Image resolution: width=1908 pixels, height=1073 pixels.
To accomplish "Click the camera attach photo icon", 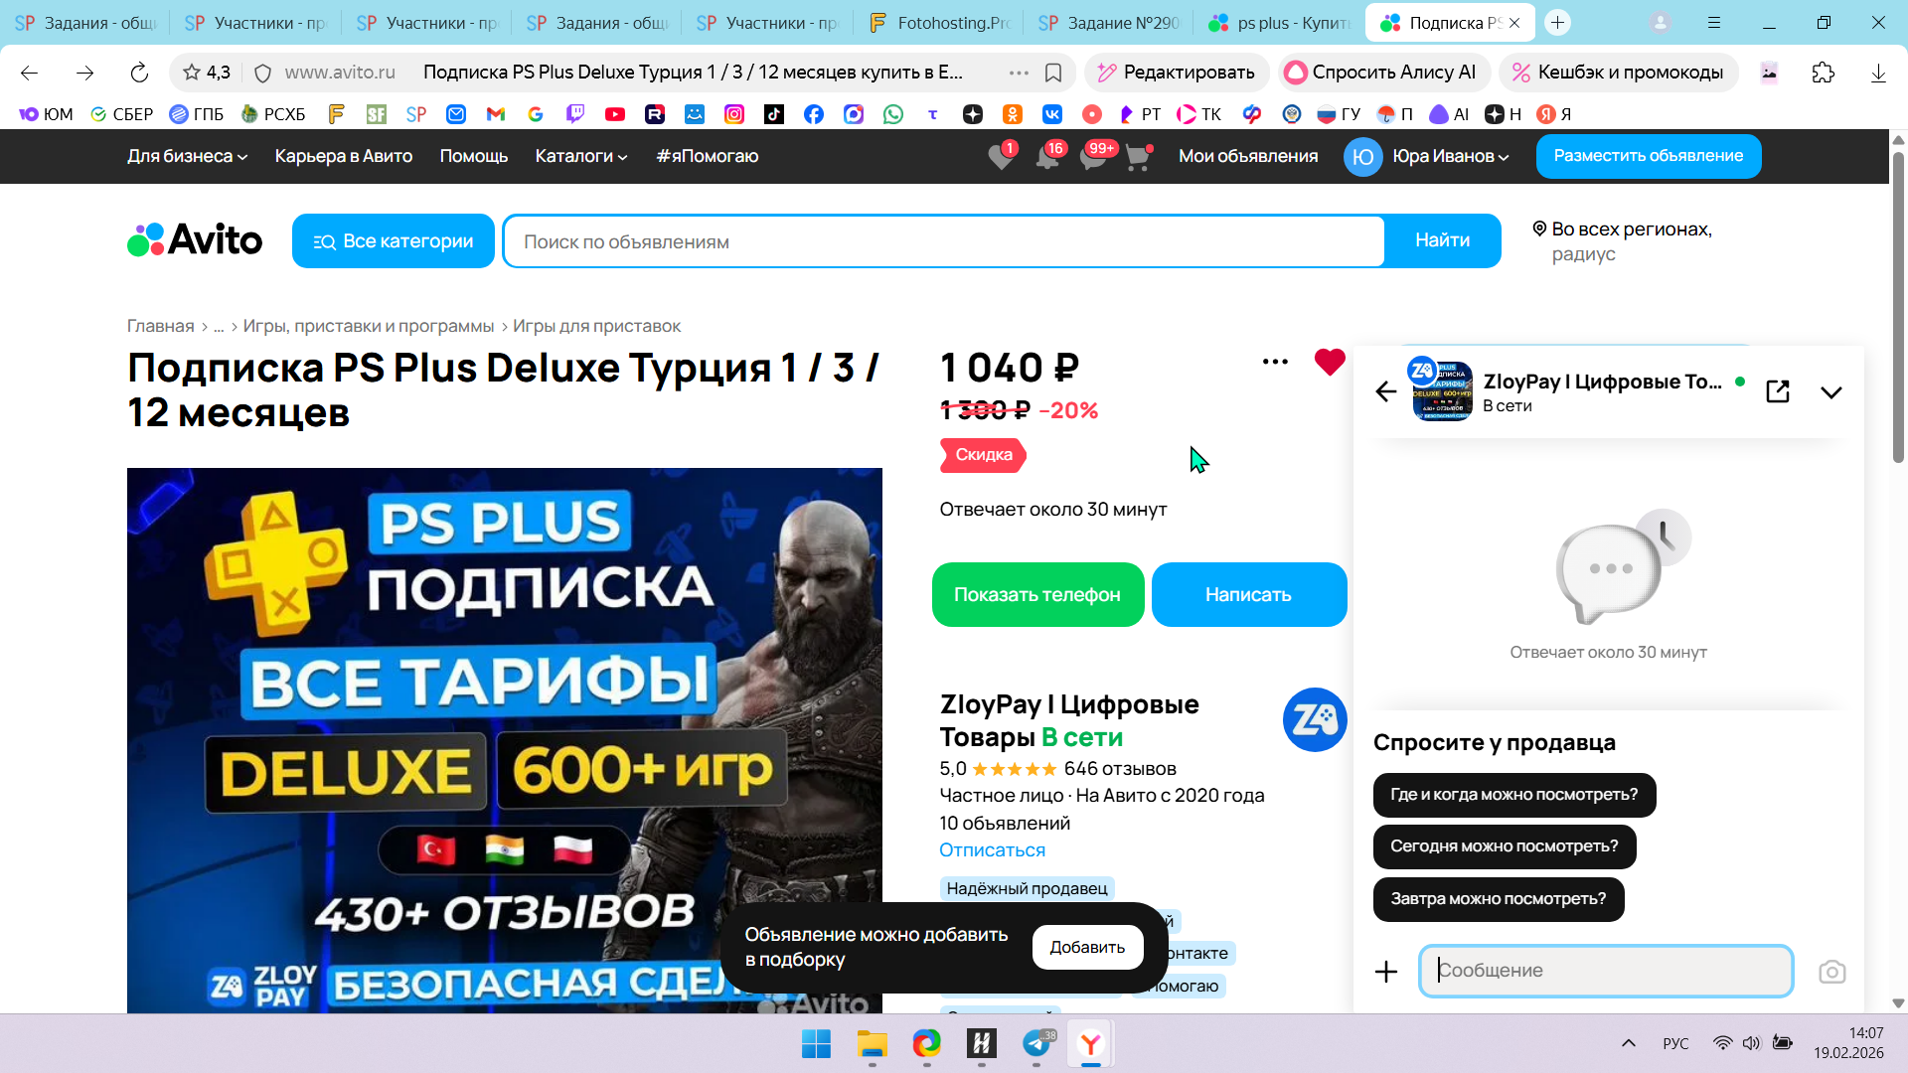I will (1831, 972).
